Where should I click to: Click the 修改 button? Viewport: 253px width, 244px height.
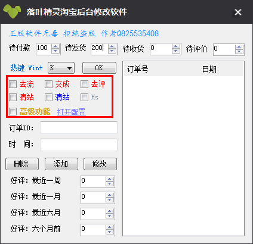[x=100, y=164]
